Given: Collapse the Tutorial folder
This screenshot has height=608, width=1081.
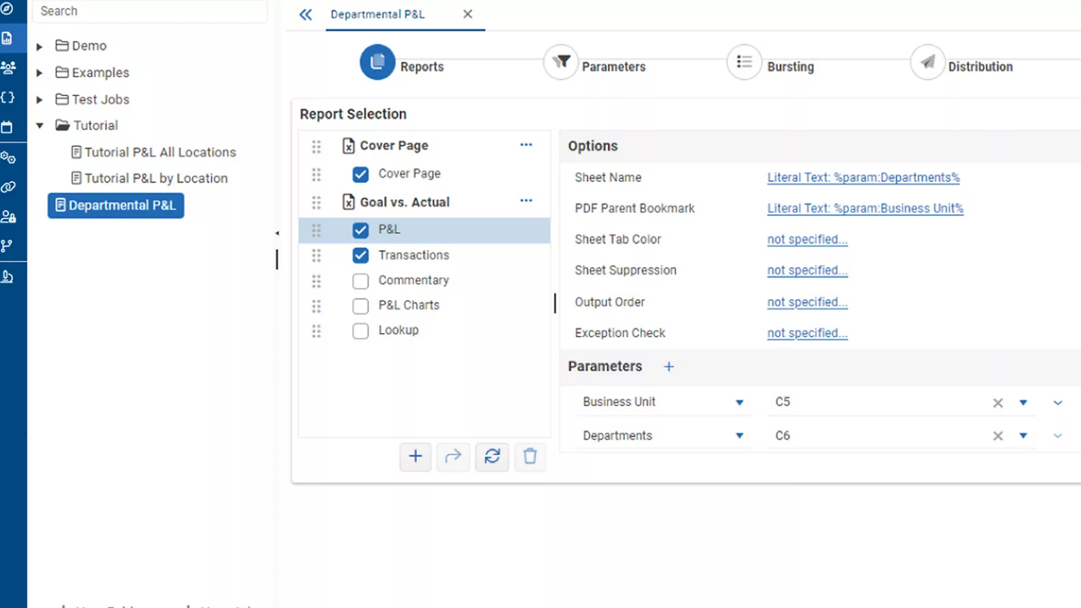Looking at the screenshot, I should click(x=40, y=126).
